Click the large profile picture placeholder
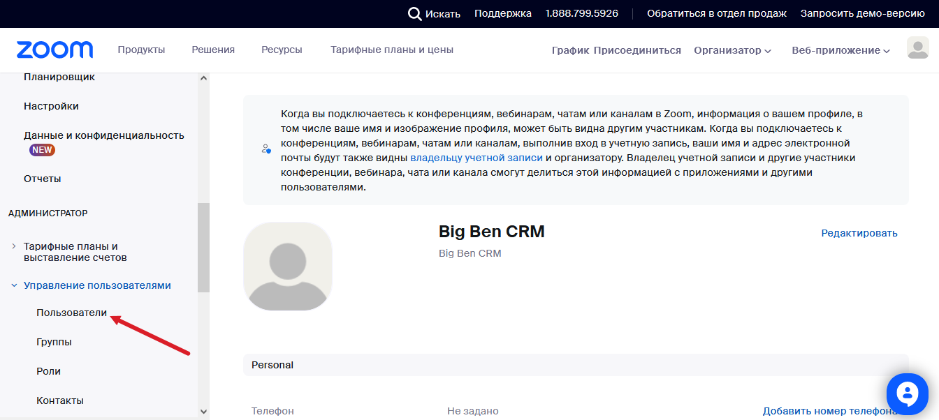939x420 pixels. pyautogui.click(x=288, y=267)
